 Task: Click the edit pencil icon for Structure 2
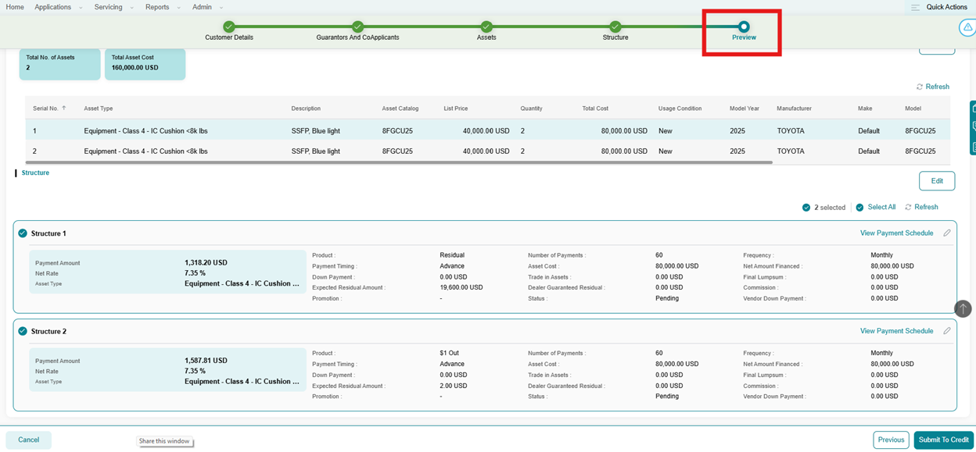click(947, 331)
